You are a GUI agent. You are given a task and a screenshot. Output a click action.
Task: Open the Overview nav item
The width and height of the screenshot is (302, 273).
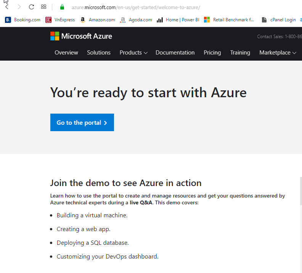[66, 53]
